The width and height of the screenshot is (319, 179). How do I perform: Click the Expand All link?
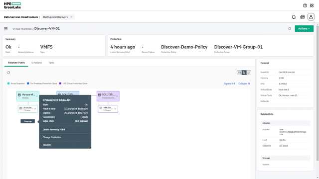229,84
